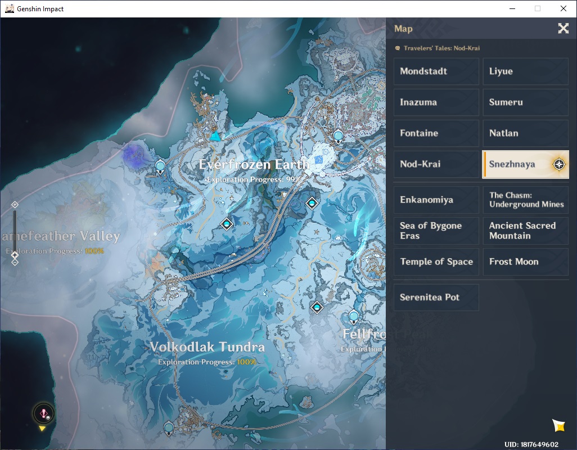Open the Sea of Bygone Eras map
This screenshot has width=577, height=450.
[436, 231]
